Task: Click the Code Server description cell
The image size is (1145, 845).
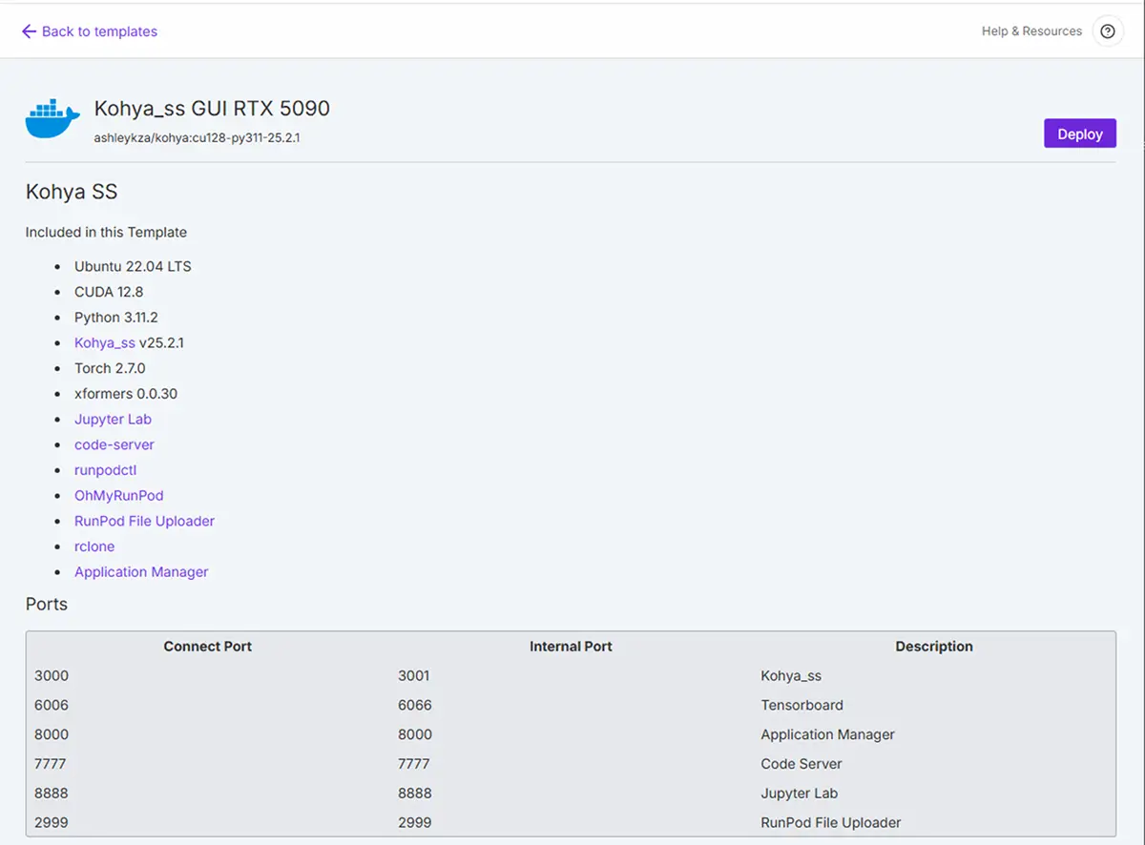Action: click(801, 763)
